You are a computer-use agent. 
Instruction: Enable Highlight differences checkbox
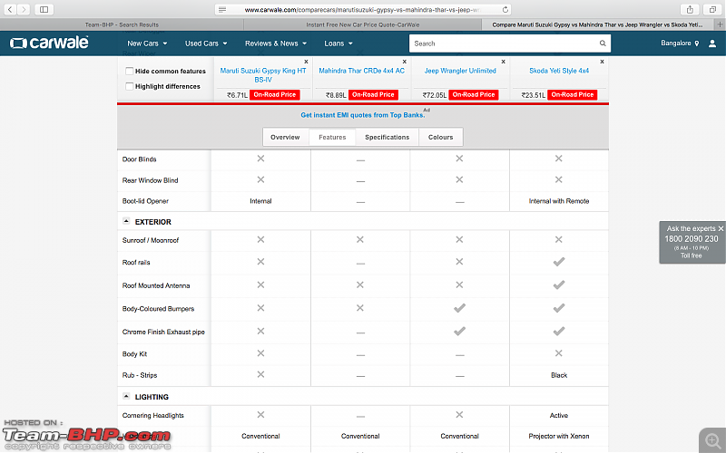click(x=129, y=86)
